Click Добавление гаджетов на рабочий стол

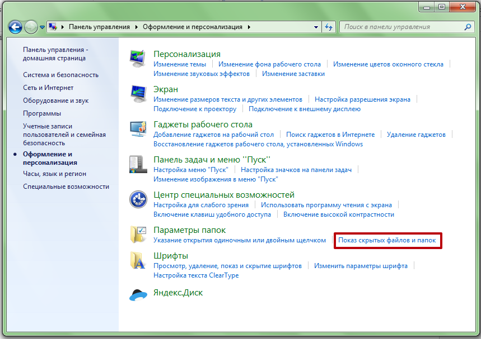(x=213, y=135)
